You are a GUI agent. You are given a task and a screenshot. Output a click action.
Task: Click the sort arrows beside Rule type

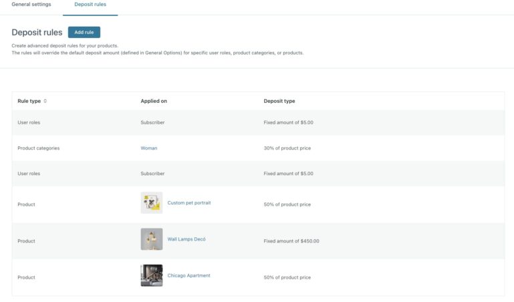pos(45,102)
